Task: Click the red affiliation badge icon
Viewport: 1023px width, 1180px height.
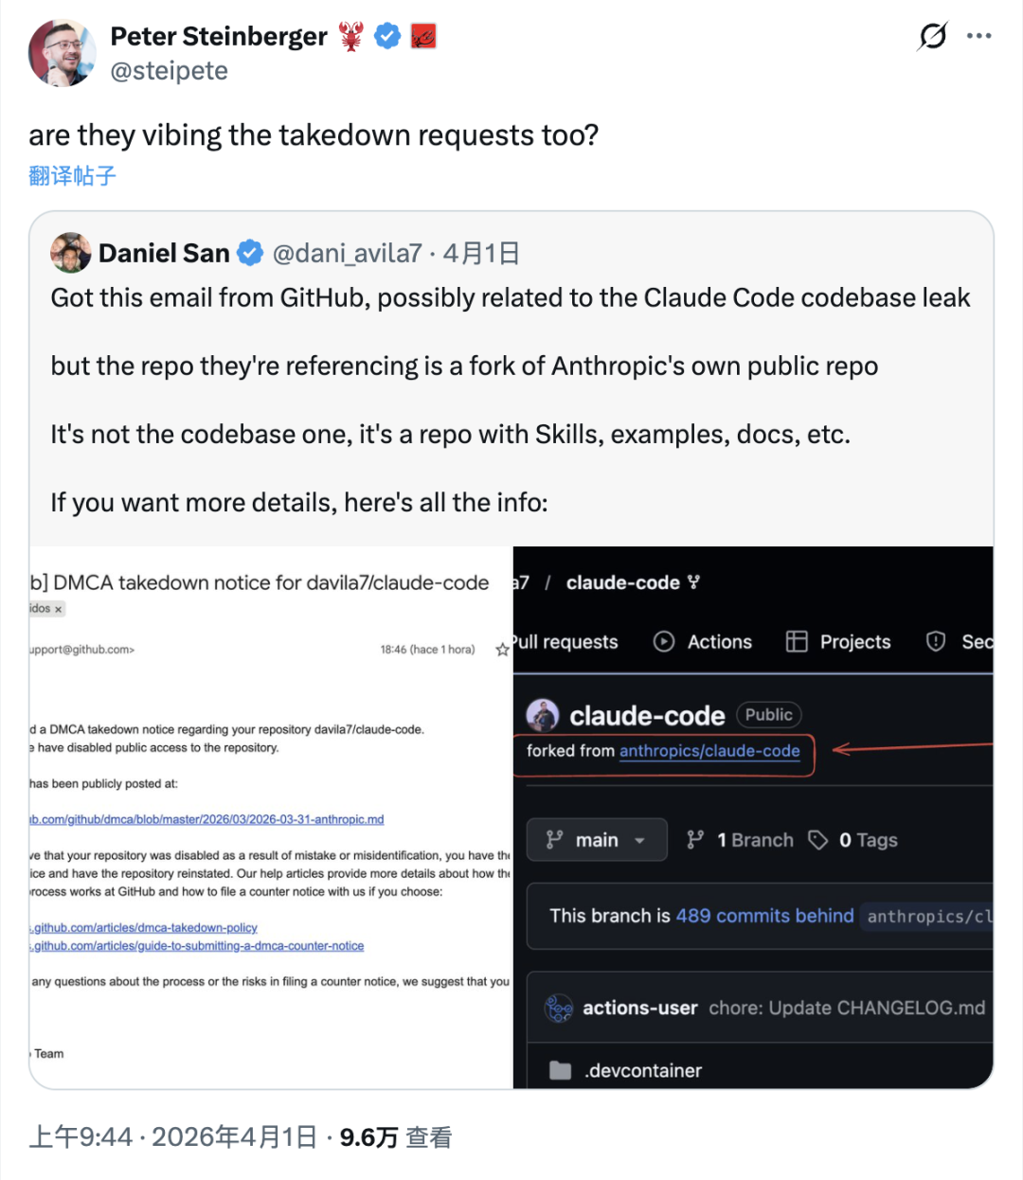Action: [423, 37]
